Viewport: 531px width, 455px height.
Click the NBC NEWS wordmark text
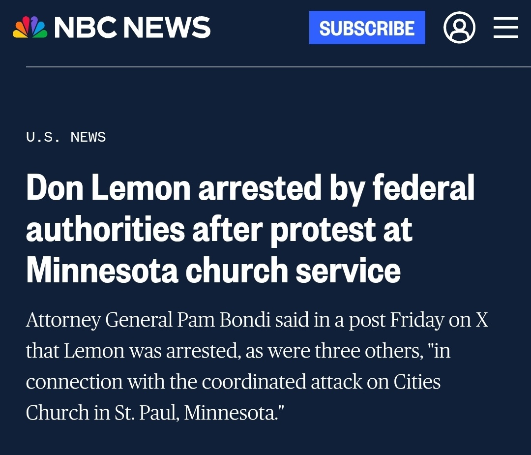(132, 28)
